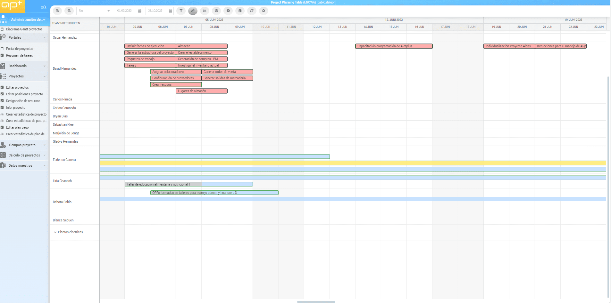This screenshot has width=611, height=303.
Task: Expand the Plantas electricas group
Action: pyautogui.click(x=55, y=232)
